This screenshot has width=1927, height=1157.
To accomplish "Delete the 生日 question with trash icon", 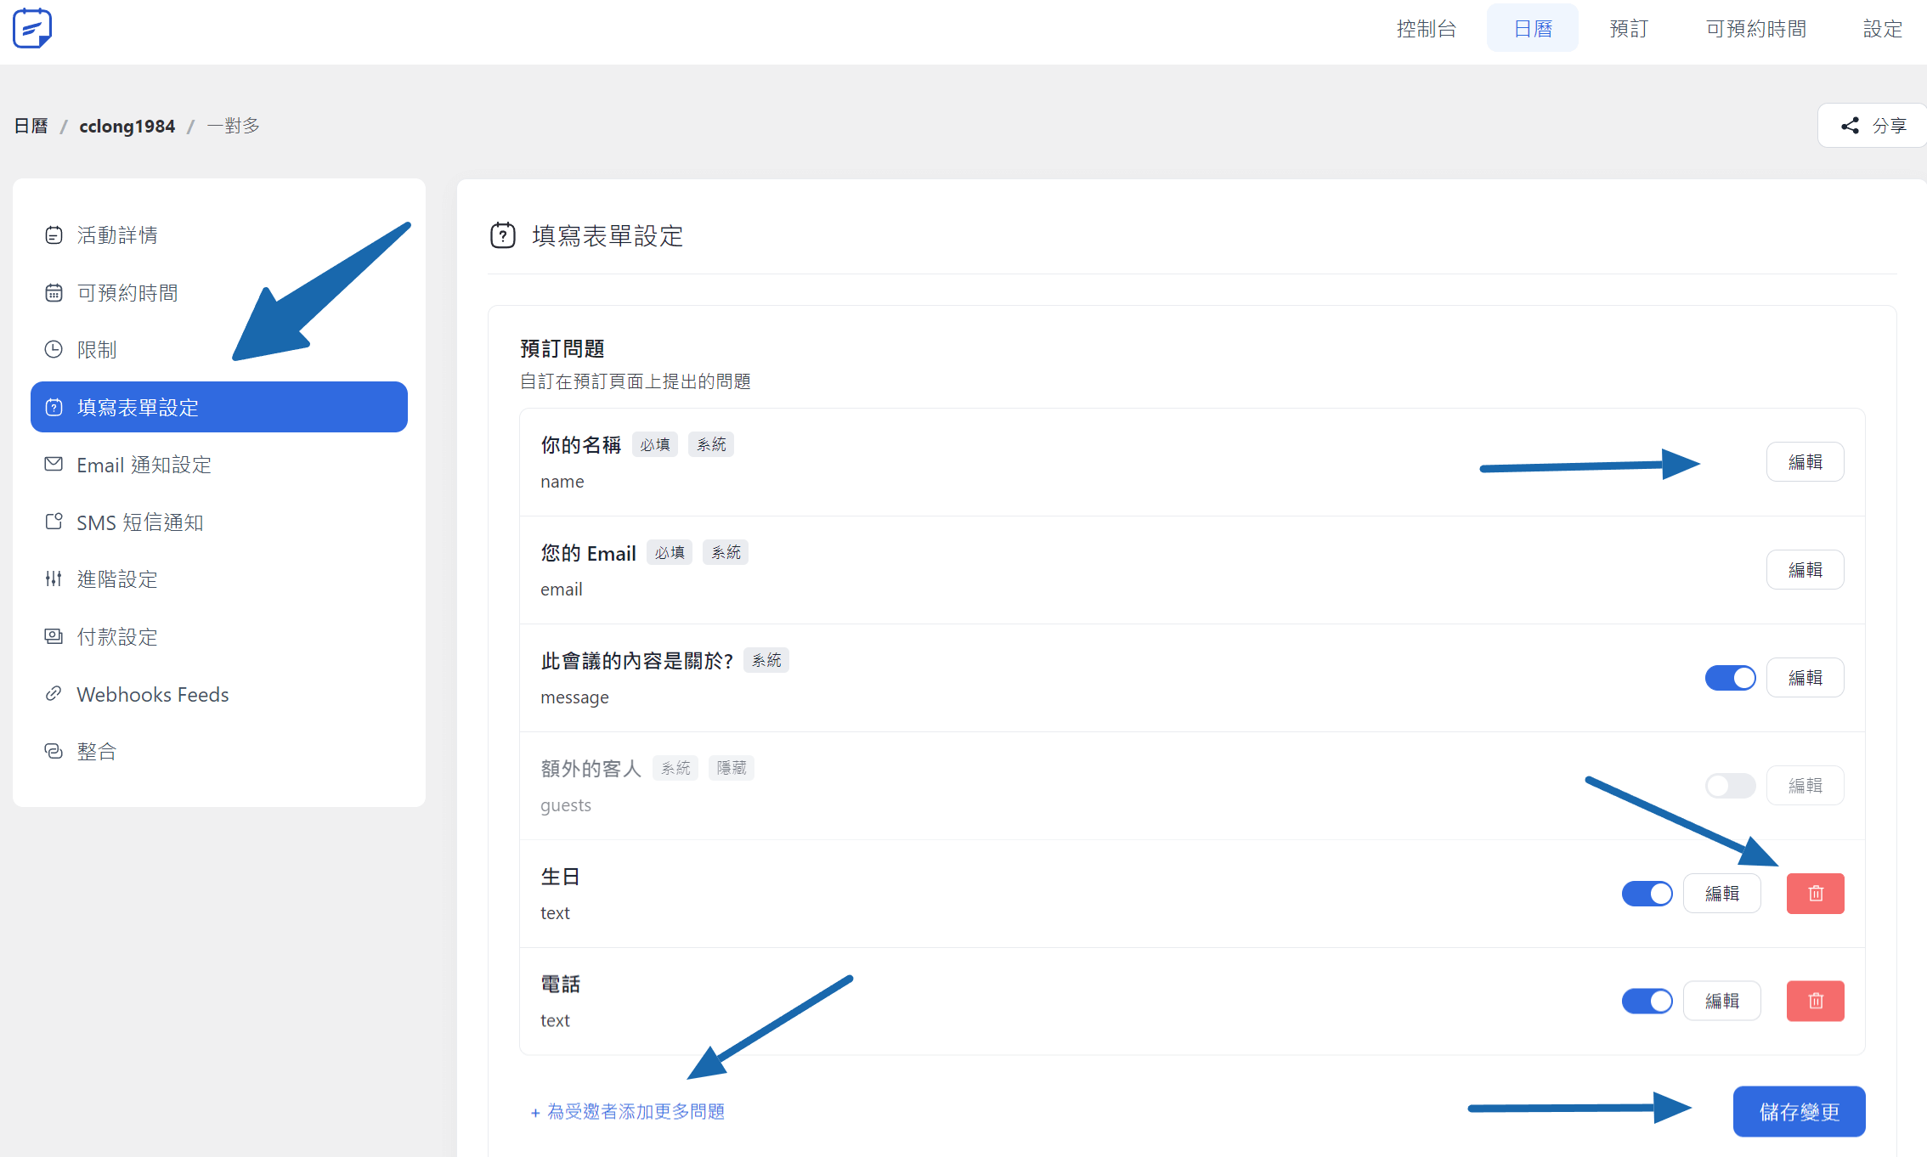I will tap(1815, 893).
